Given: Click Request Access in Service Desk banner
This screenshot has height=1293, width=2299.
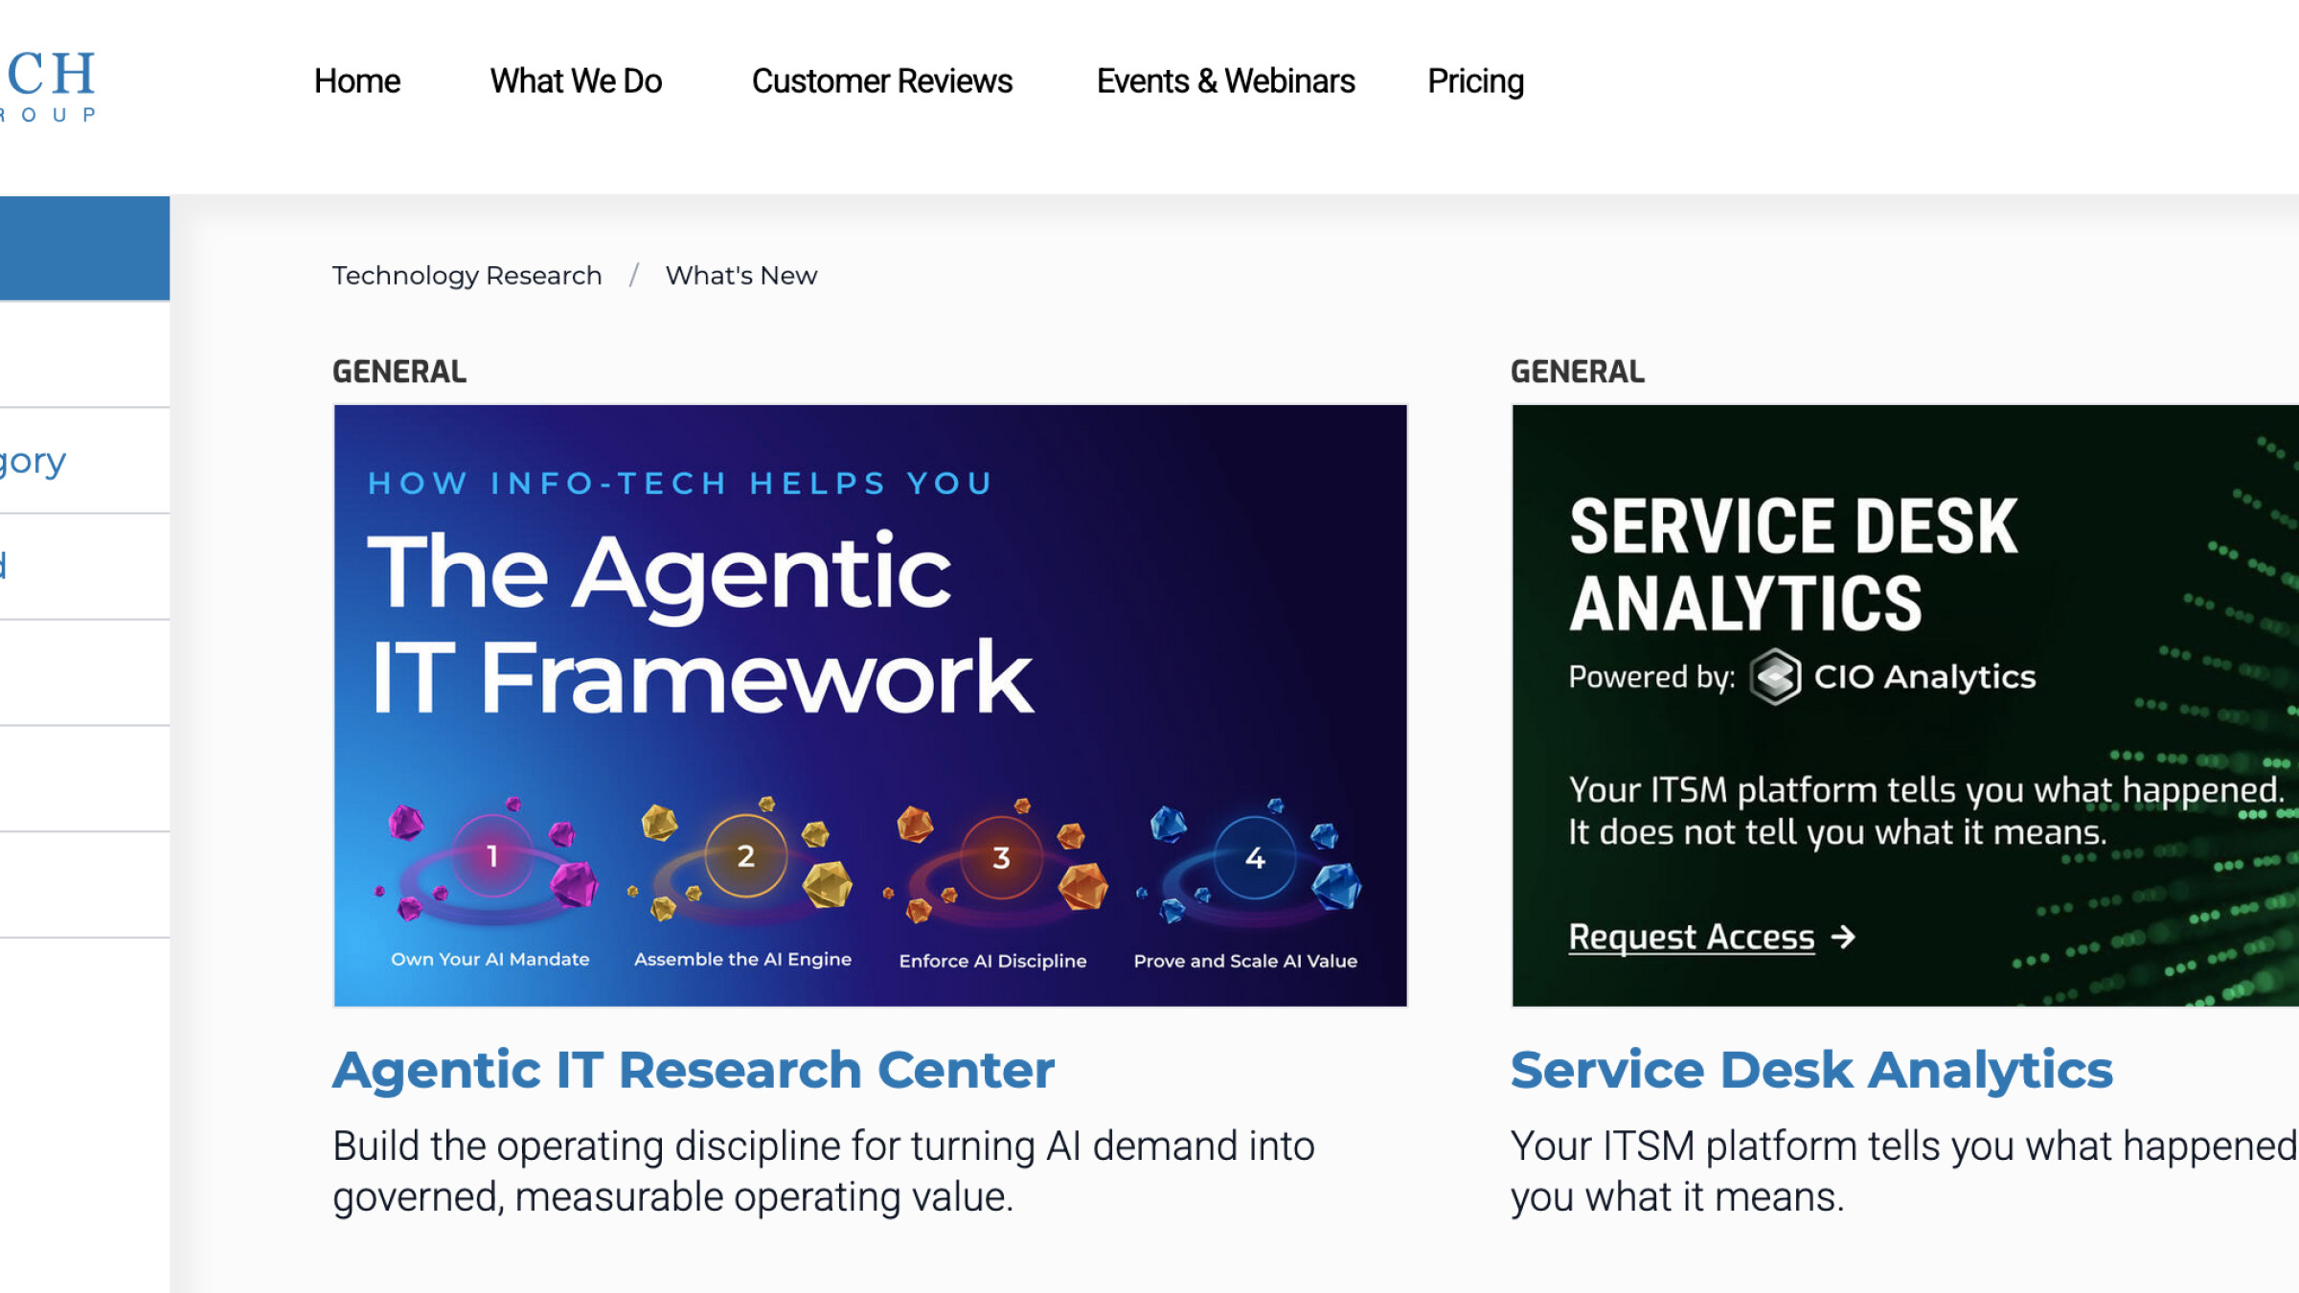Looking at the screenshot, I should point(1691,936).
